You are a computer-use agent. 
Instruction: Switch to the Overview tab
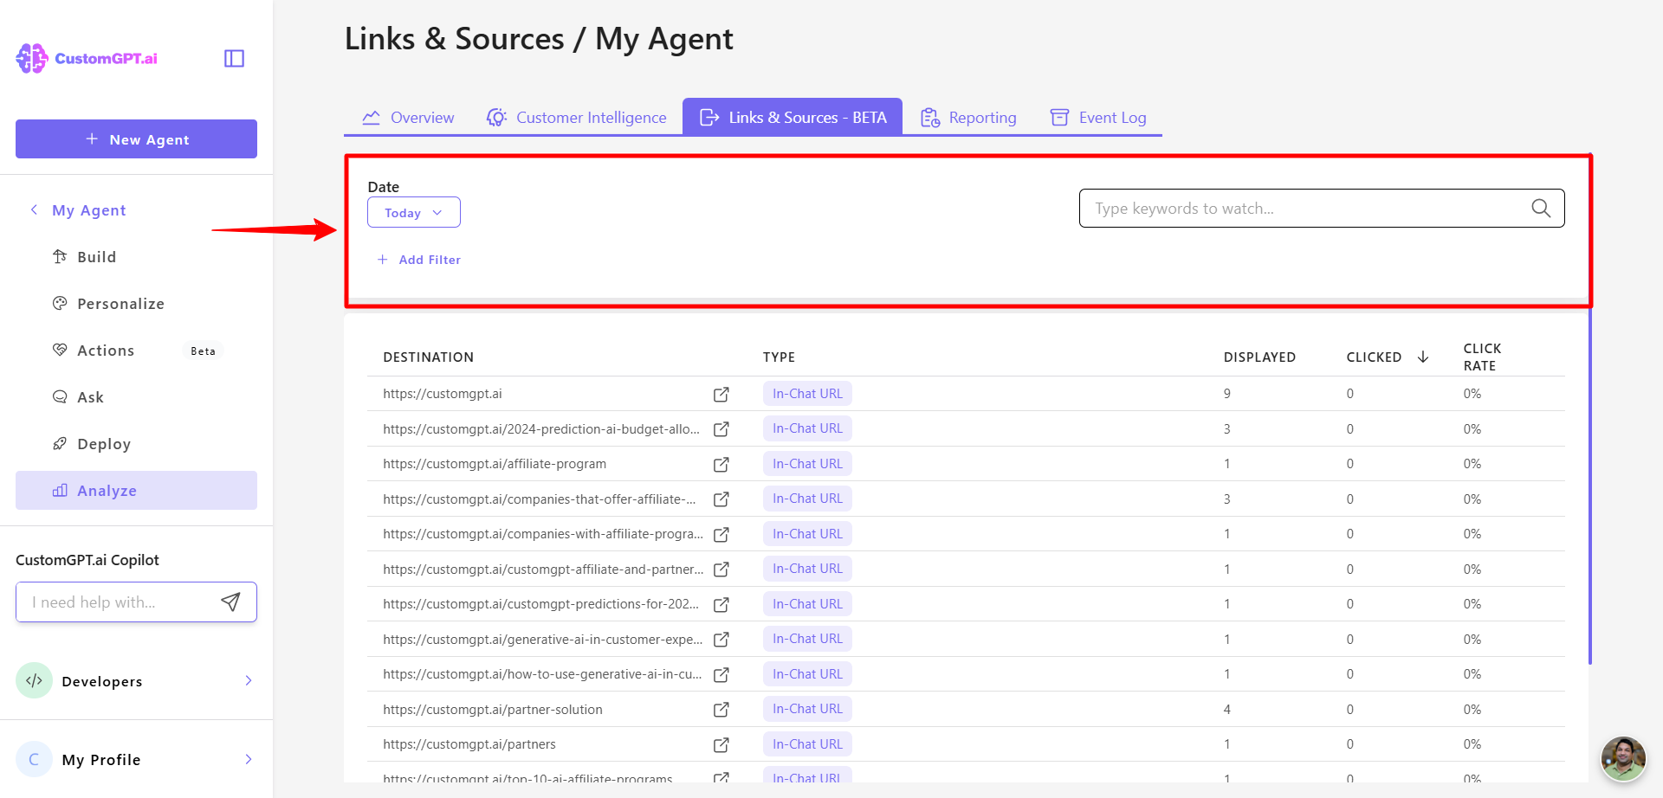pyautogui.click(x=408, y=118)
